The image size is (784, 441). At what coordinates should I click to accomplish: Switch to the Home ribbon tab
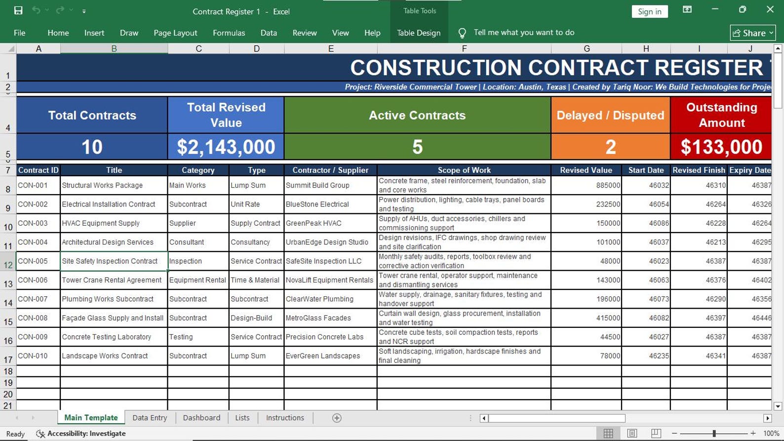click(x=58, y=33)
